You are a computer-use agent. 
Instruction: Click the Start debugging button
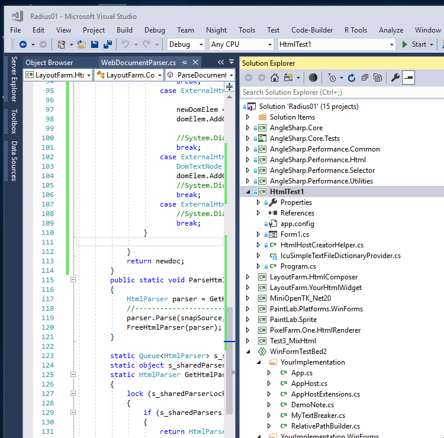coord(414,44)
